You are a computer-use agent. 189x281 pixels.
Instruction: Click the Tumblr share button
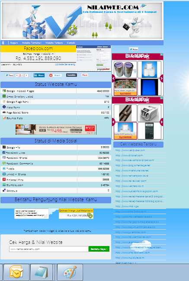click(71, 75)
